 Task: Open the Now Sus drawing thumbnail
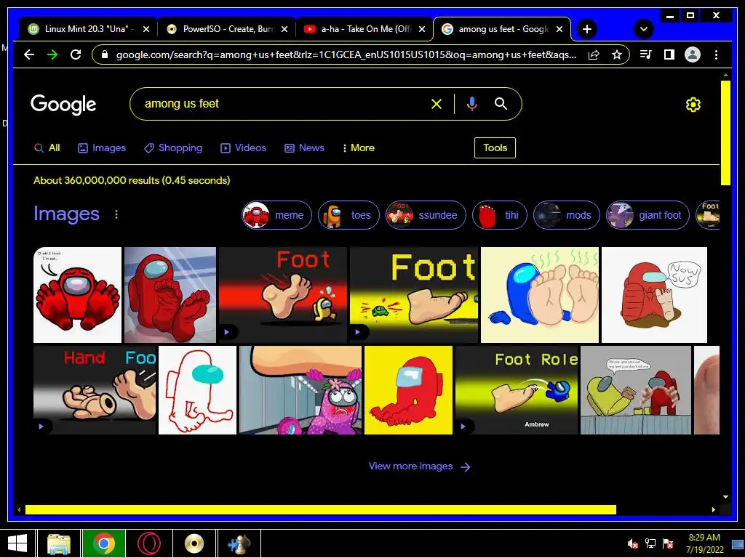[x=654, y=295]
